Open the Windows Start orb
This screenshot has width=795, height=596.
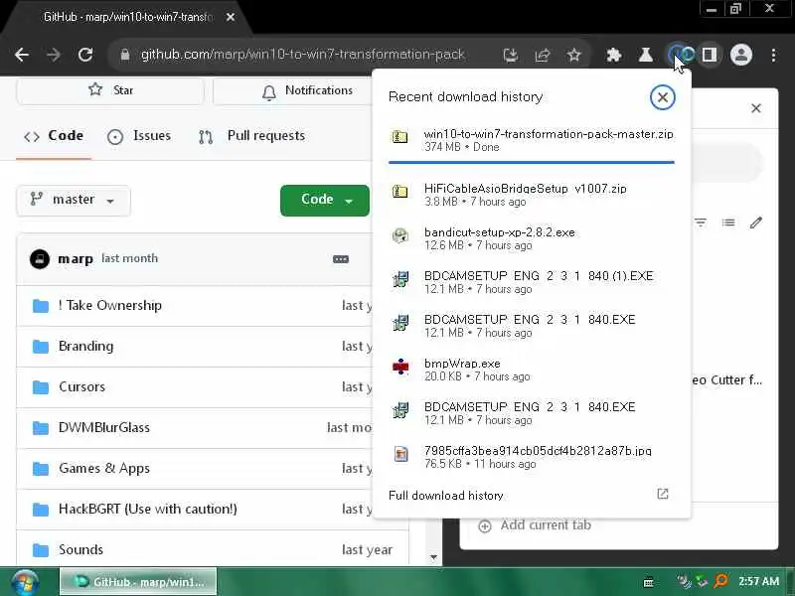pyautogui.click(x=25, y=582)
